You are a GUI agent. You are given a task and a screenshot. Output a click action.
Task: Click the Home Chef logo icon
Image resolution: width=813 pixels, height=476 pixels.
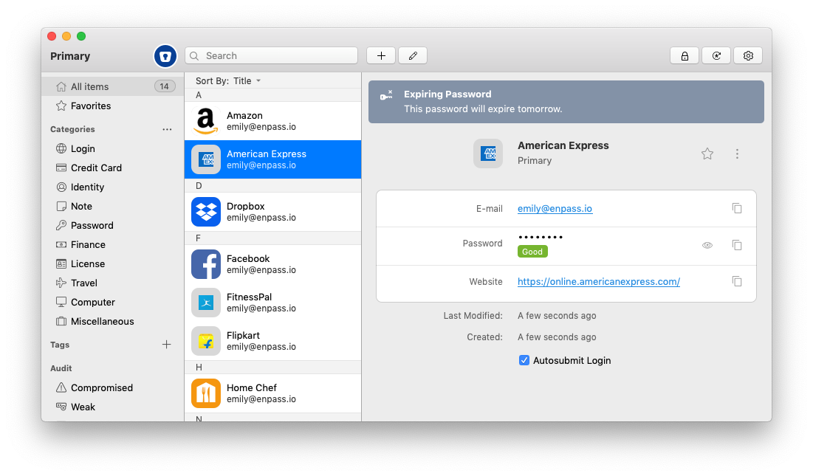206,393
